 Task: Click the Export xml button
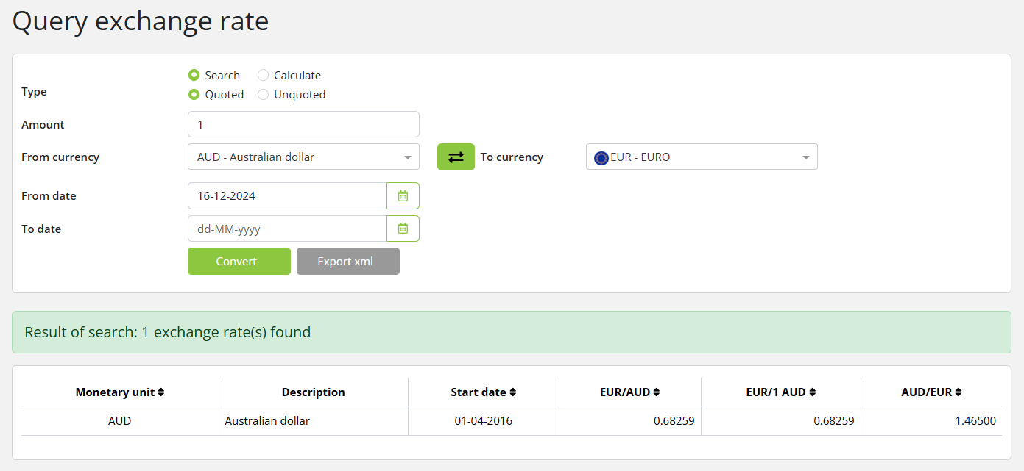pos(347,262)
